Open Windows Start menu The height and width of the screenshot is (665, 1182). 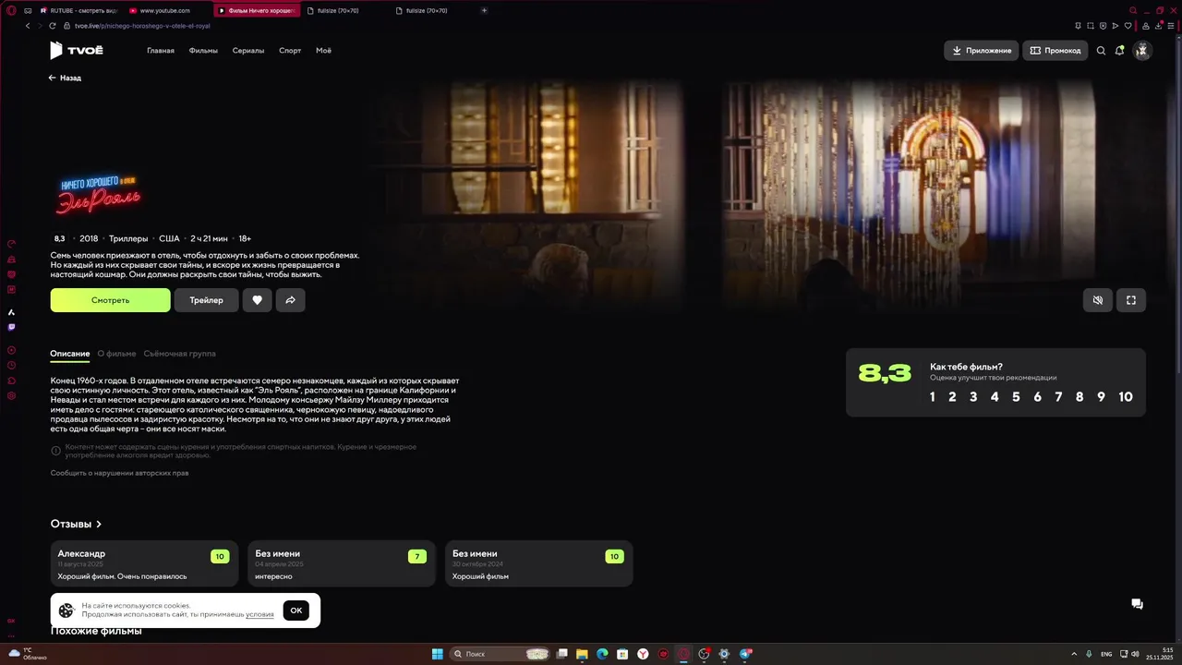tap(437, 654)
